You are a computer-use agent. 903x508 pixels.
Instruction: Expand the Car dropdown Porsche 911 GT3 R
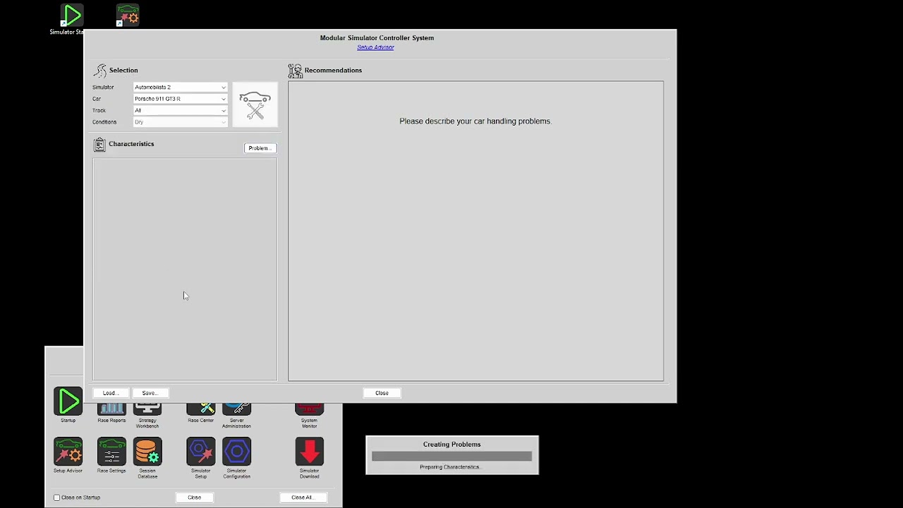pos(181,99)
